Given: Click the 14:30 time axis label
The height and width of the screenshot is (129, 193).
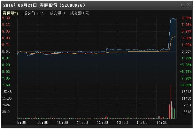Looking at the screenshot, I should (x=162, y=123).
